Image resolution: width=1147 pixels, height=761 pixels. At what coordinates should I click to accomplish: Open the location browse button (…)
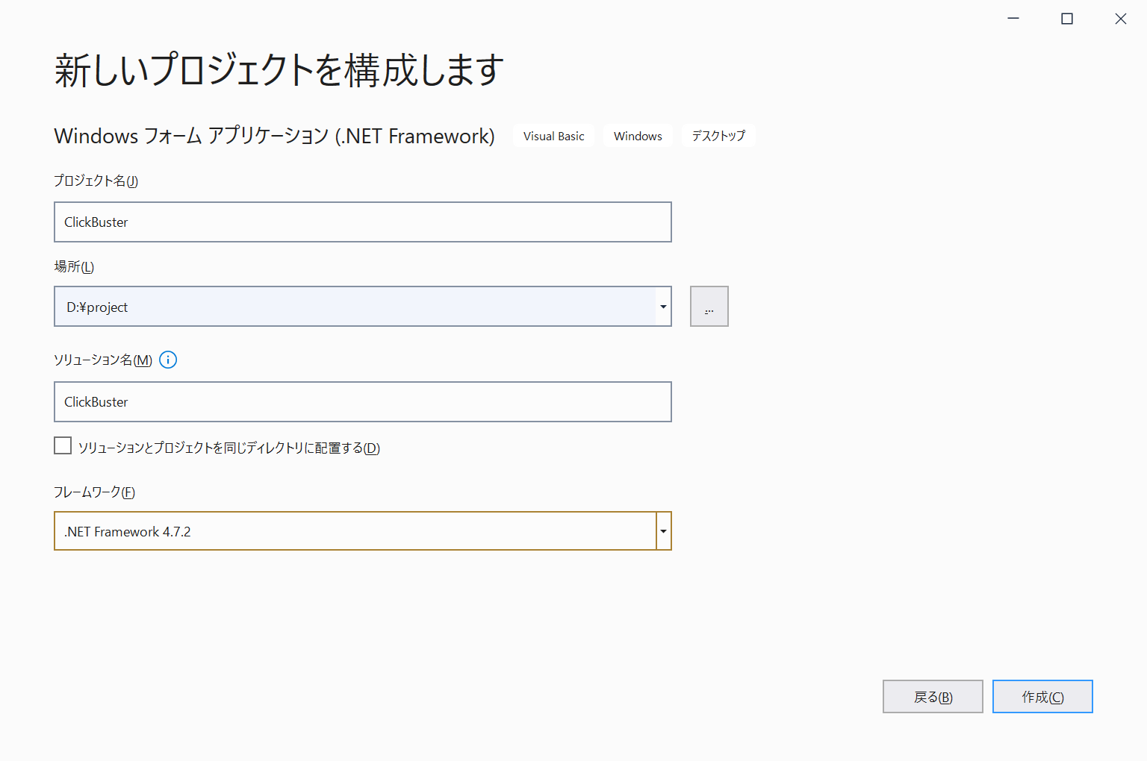pos(709,307)
